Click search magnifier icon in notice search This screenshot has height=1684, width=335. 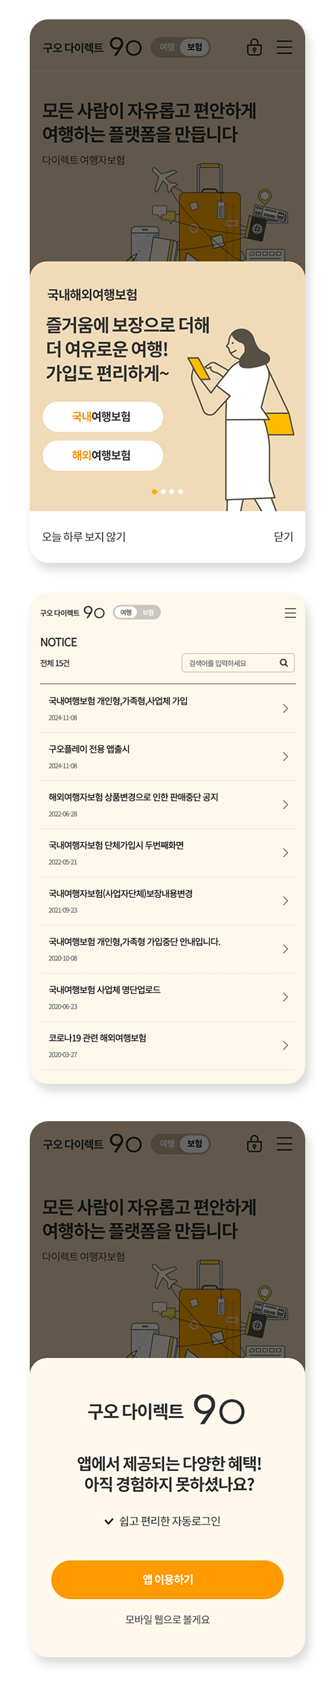(284, 663)
